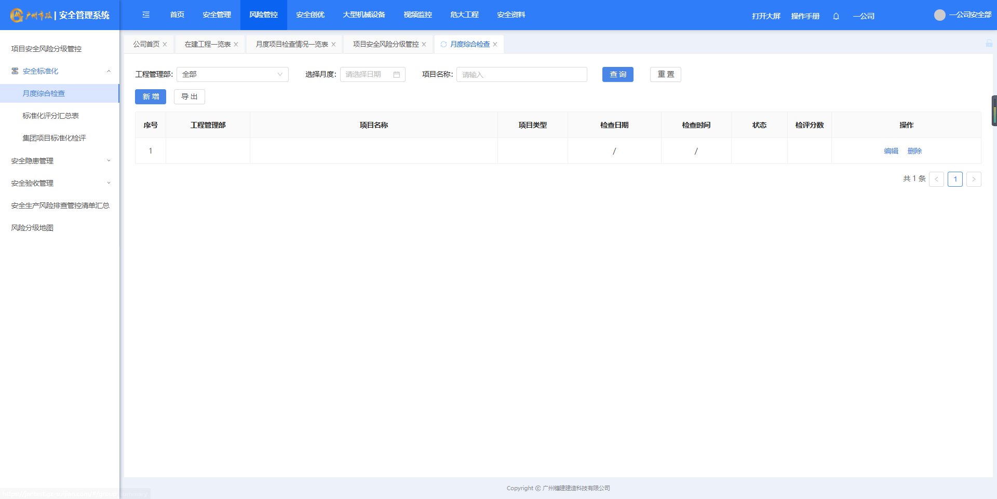Collapse the 安全标准化 sidebar group
This screenshot has width=997, height=499.
click(x=109, y=71)
